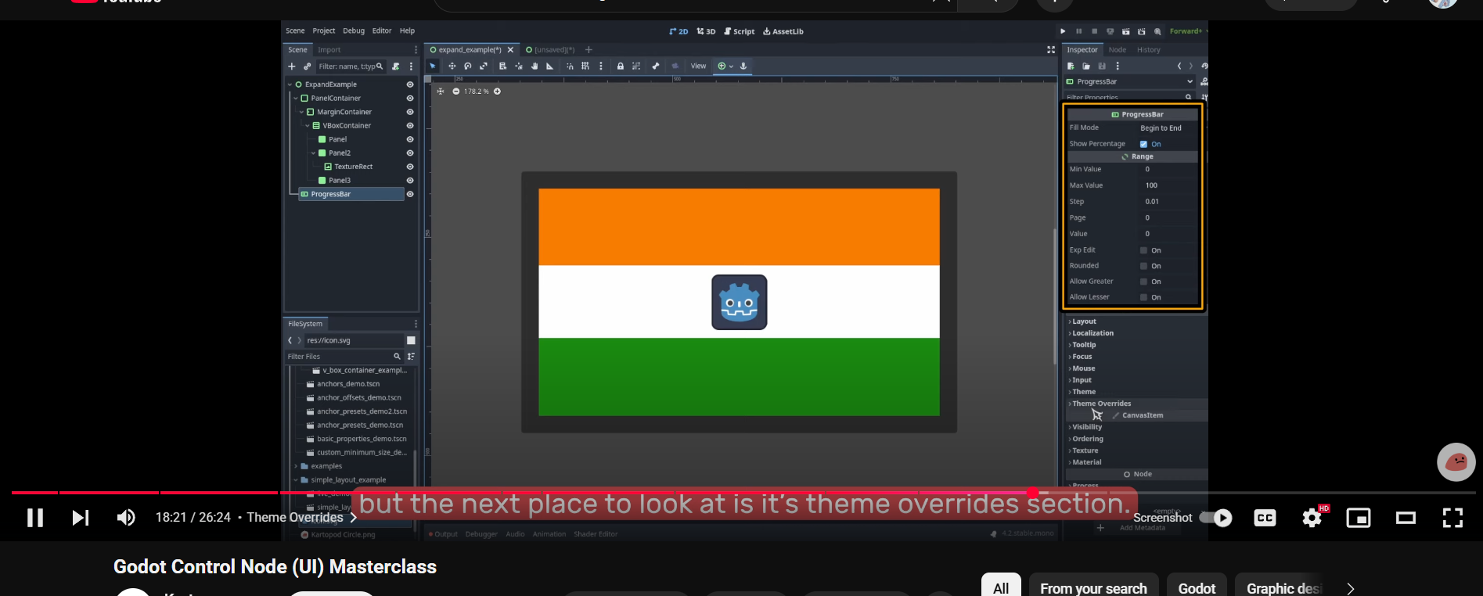This screenshot has height=596, width=1483.
Task: Open the Scene menu in Godot
Action: (x=295, y=31)
